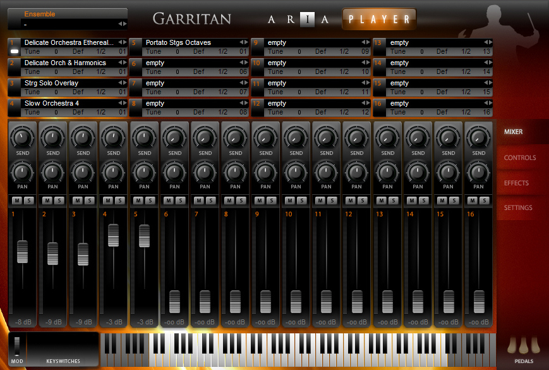The height and width of the screenshot is (370, 549).
Task: Adjust the PAN knob on channel 10
Action: 296,171
